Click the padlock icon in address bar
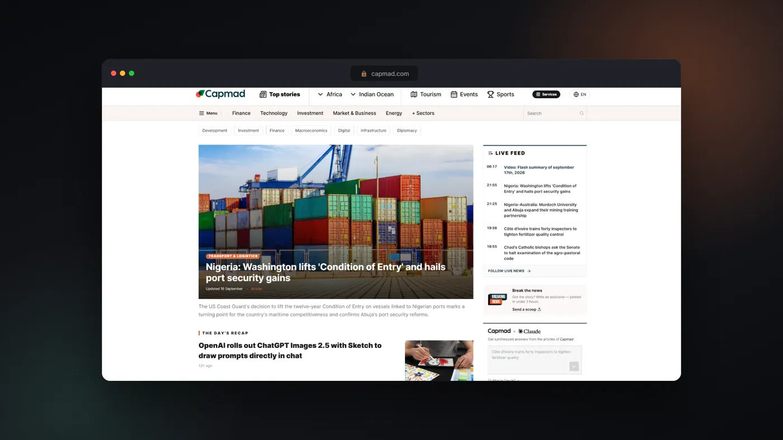 (x=364, y=74)
